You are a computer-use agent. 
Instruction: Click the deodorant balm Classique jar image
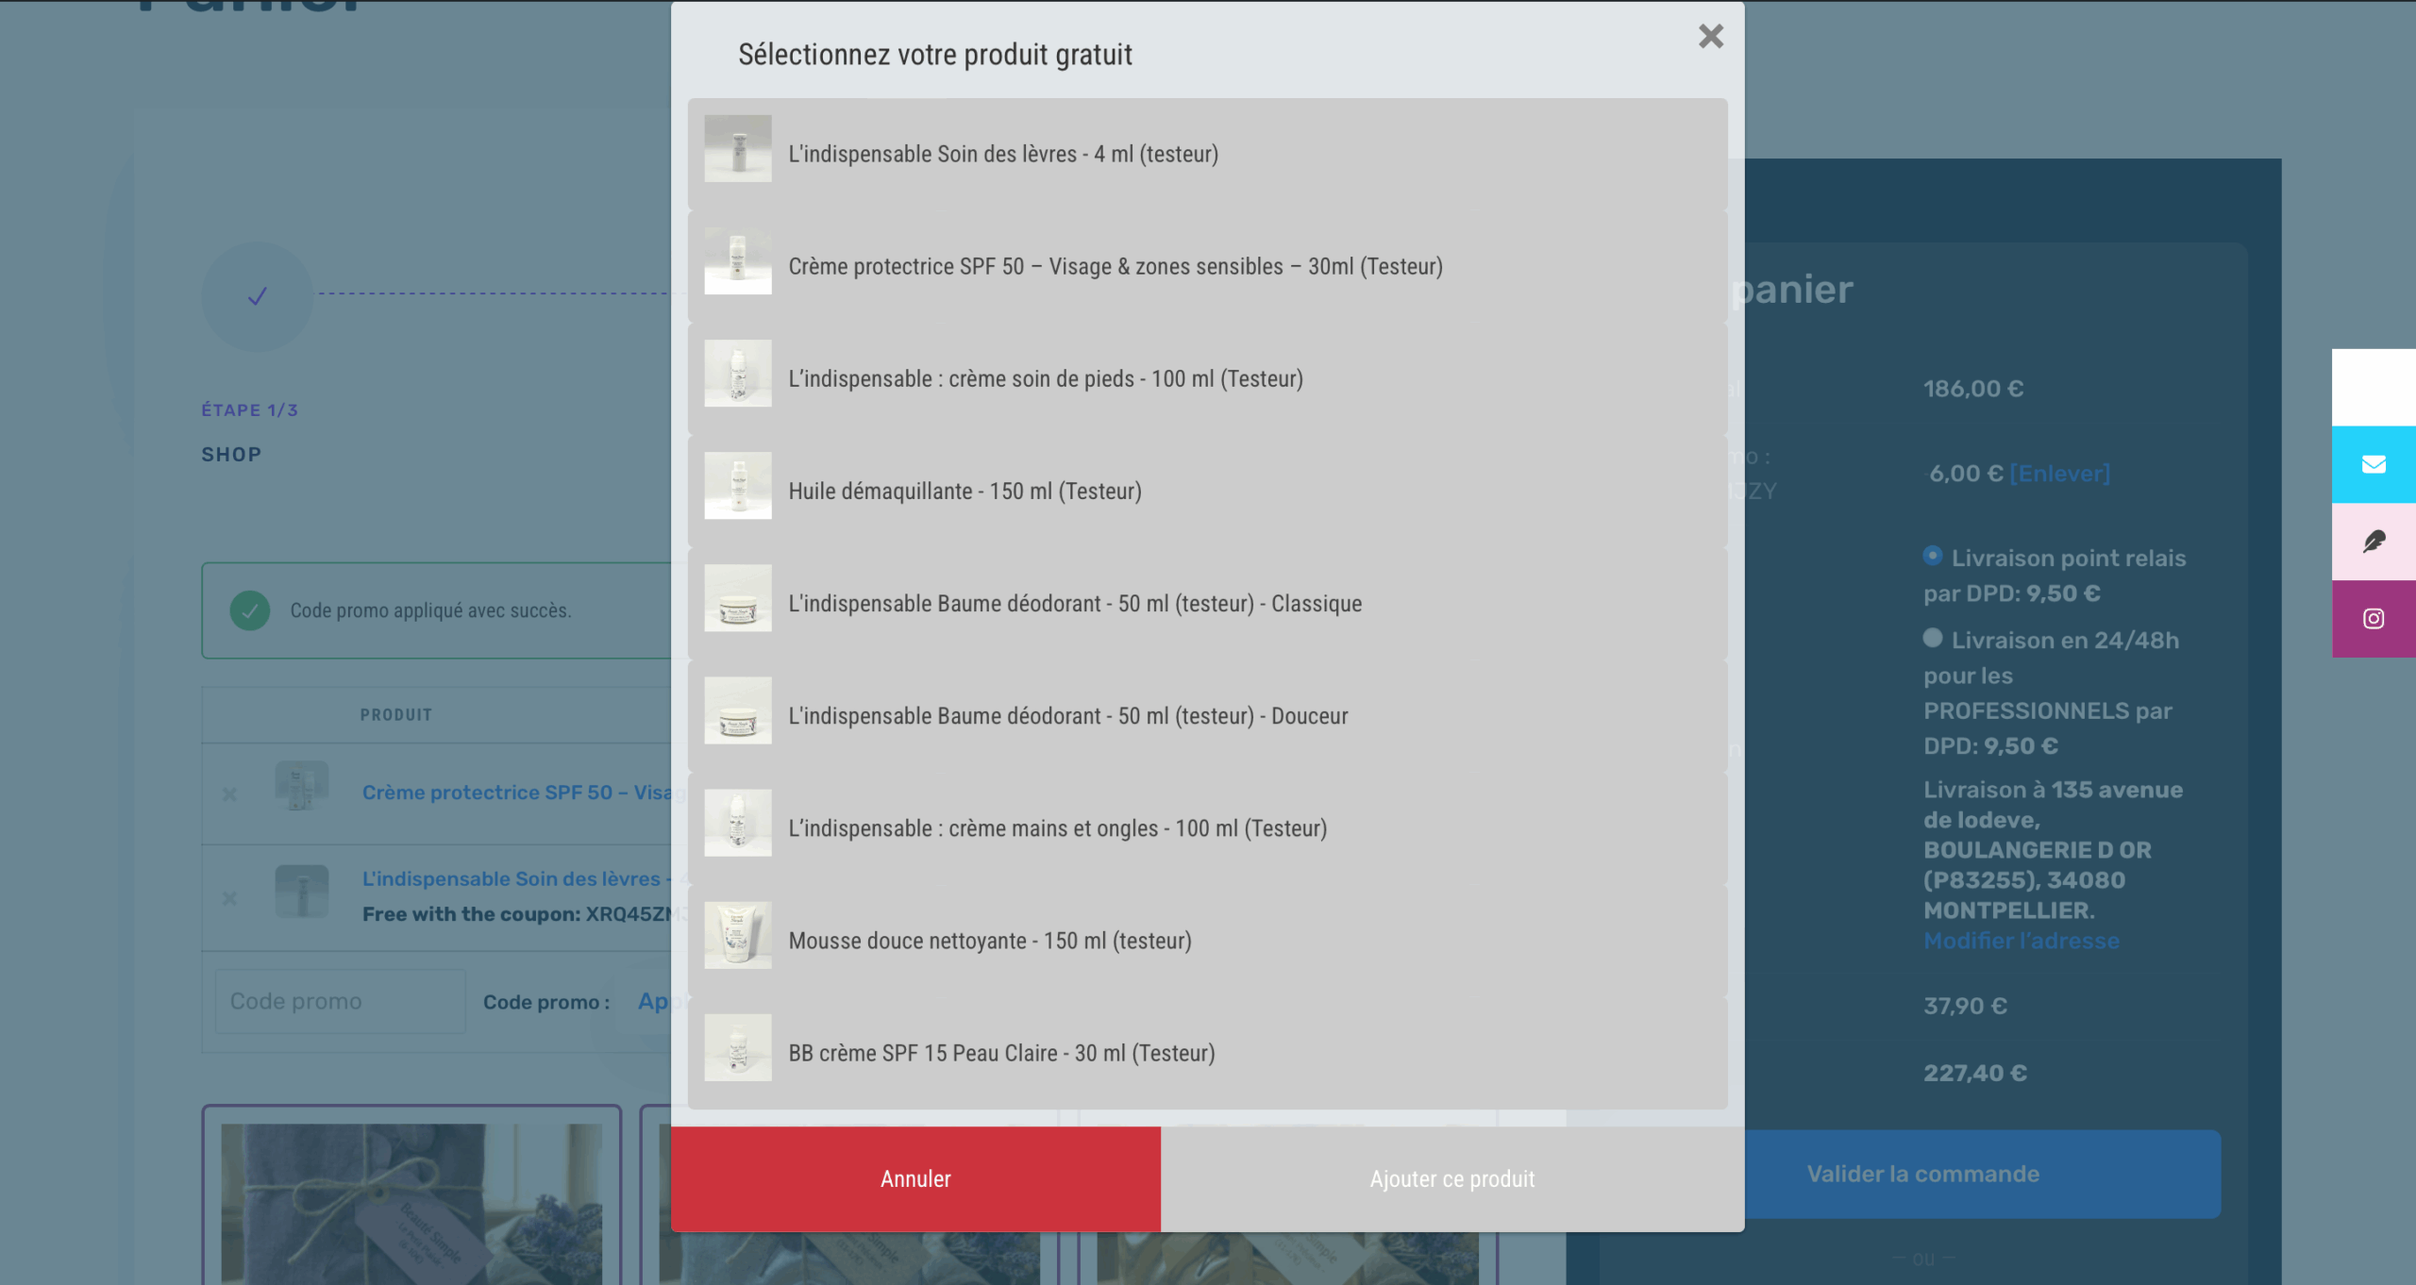tap(737, 598)
